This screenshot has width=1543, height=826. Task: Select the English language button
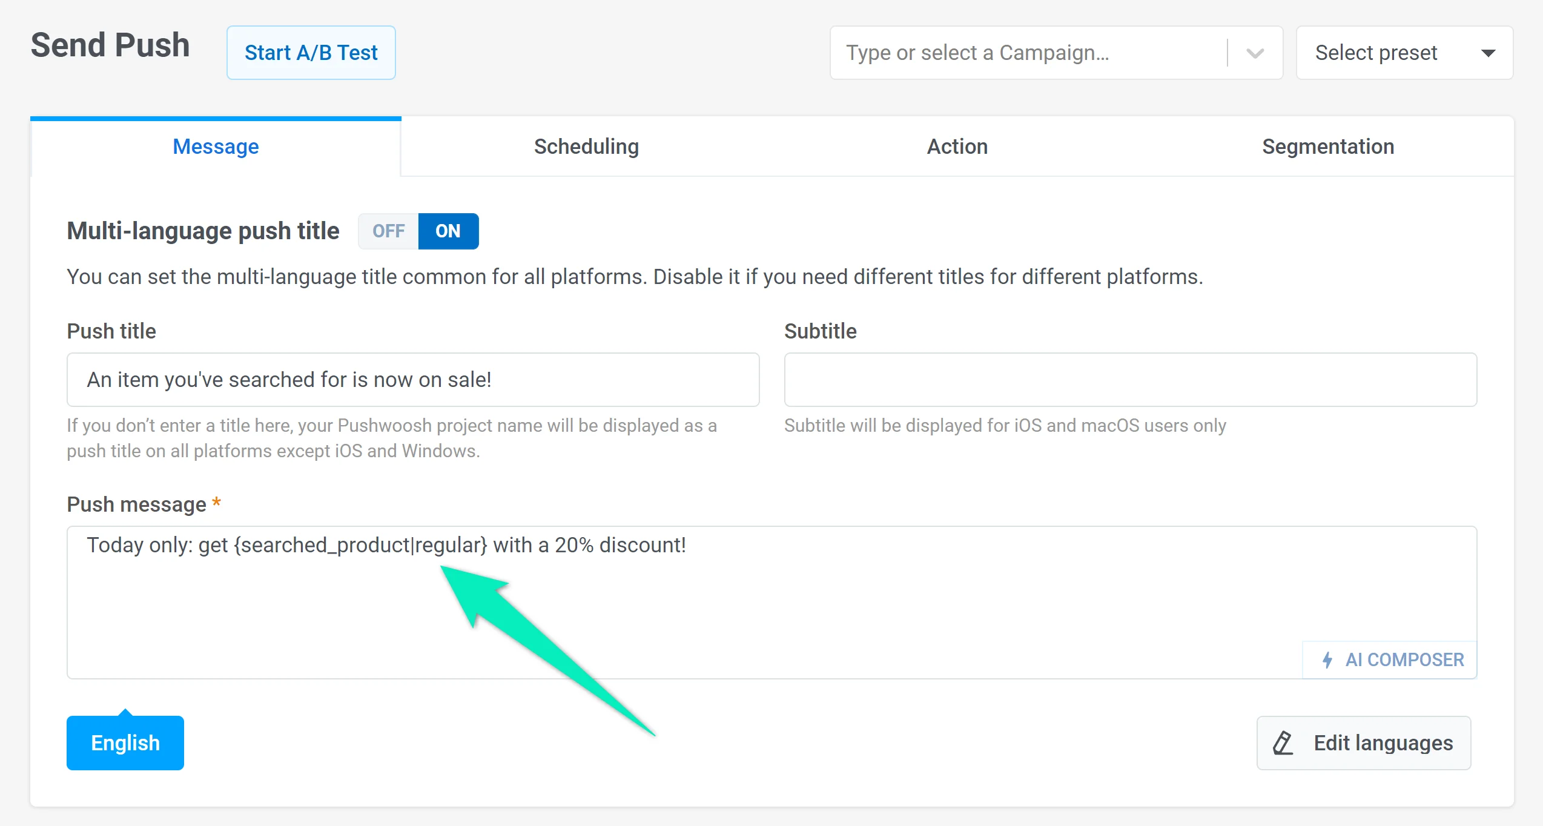[125, 742]
